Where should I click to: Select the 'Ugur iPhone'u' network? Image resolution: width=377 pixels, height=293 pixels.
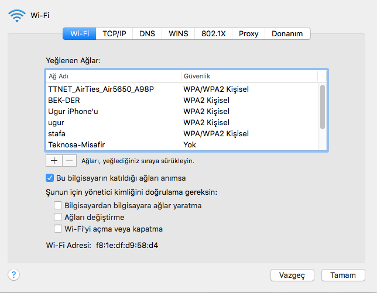182,112
